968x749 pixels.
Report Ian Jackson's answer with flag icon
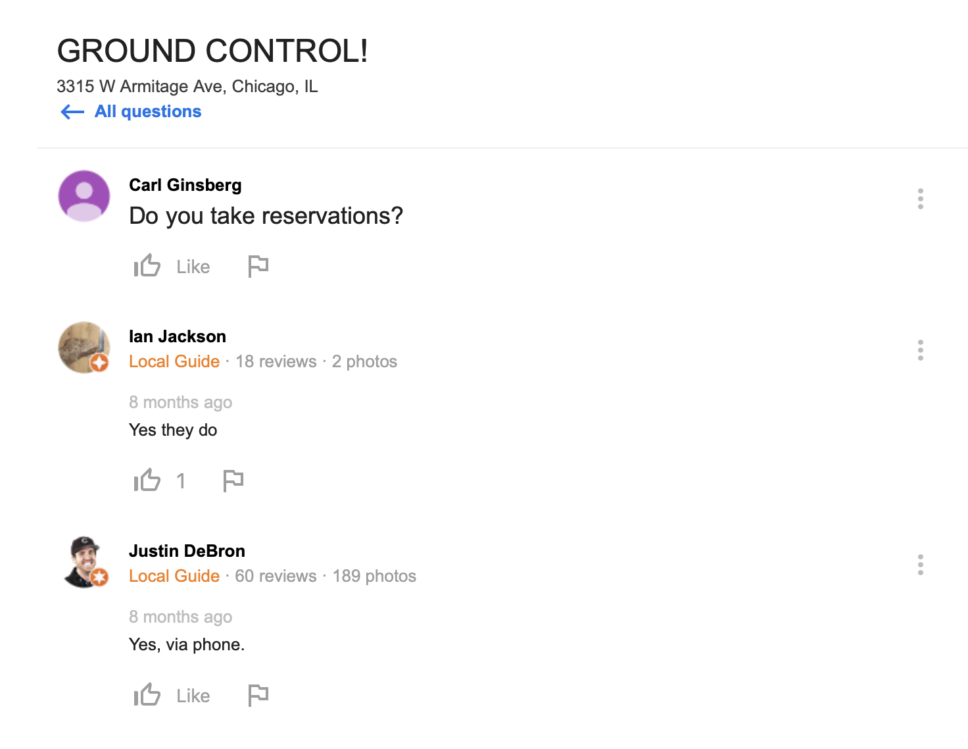coord(233,480)
